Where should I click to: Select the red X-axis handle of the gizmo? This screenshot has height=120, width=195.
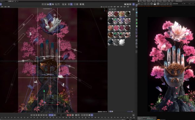58,104
